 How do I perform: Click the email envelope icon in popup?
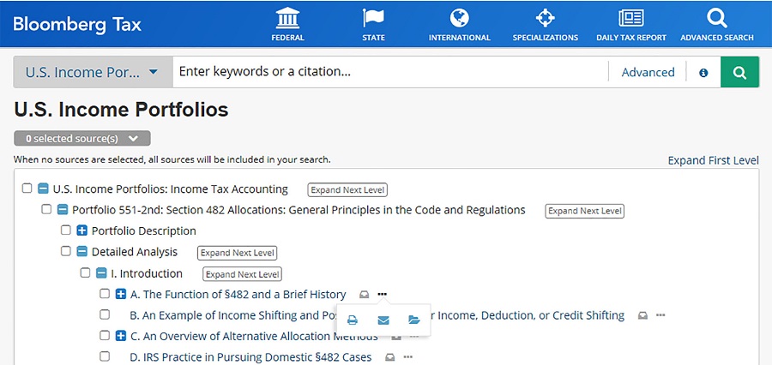click(x=383, y=320)
